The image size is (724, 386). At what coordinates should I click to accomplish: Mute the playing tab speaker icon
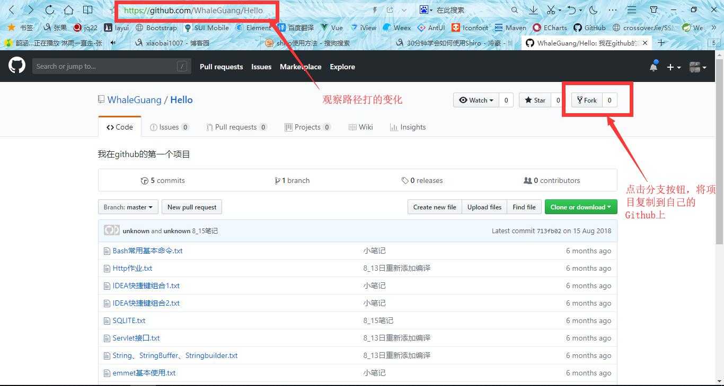click(x=113, y=43)
